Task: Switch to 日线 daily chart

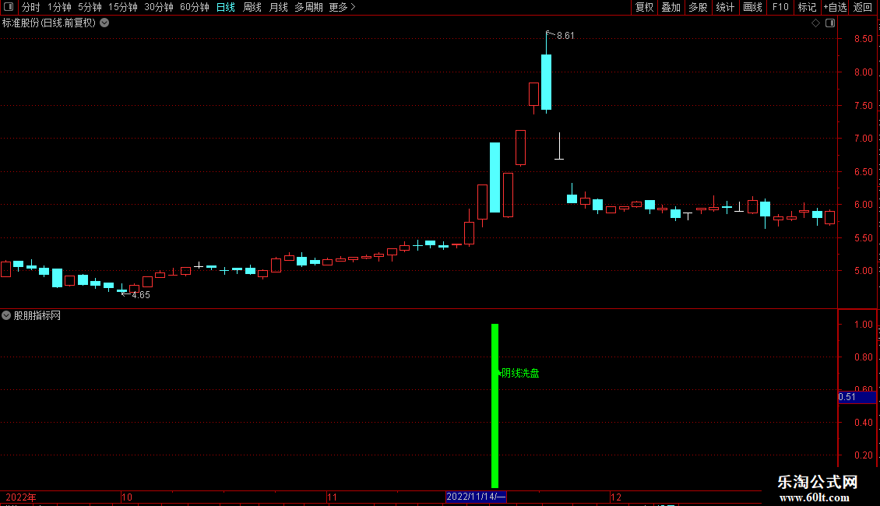Action: (x=226, y=7)
